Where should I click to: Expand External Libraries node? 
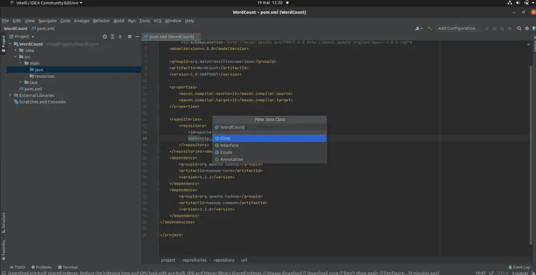point(10,95)
